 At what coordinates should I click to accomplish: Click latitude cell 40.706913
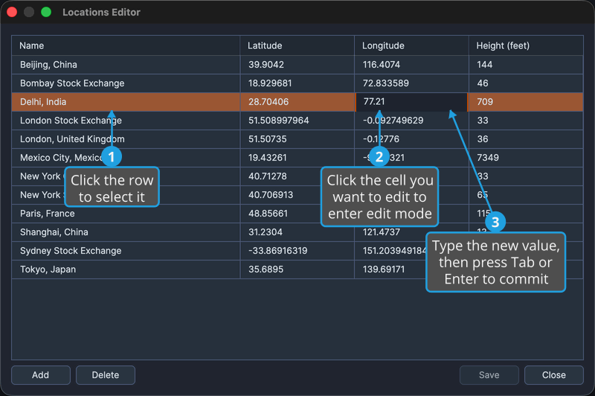click(x=297, y=195)
